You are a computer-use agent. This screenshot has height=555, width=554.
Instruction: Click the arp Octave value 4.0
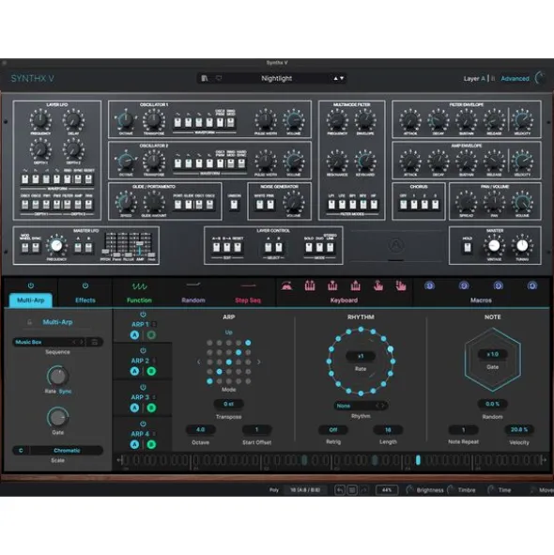click(x=200, y=429)
